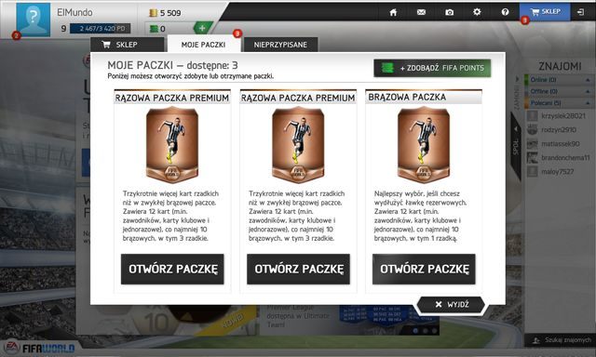Open the home screen icon
Image resolution: width=596 pixels, height=357 pixels.
393,12
